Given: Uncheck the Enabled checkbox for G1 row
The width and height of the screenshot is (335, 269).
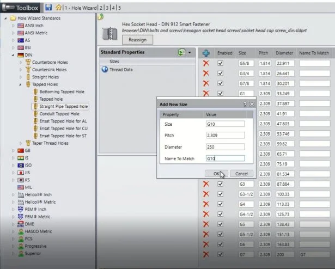Looking at the screenshot, I should click(221, 93).
